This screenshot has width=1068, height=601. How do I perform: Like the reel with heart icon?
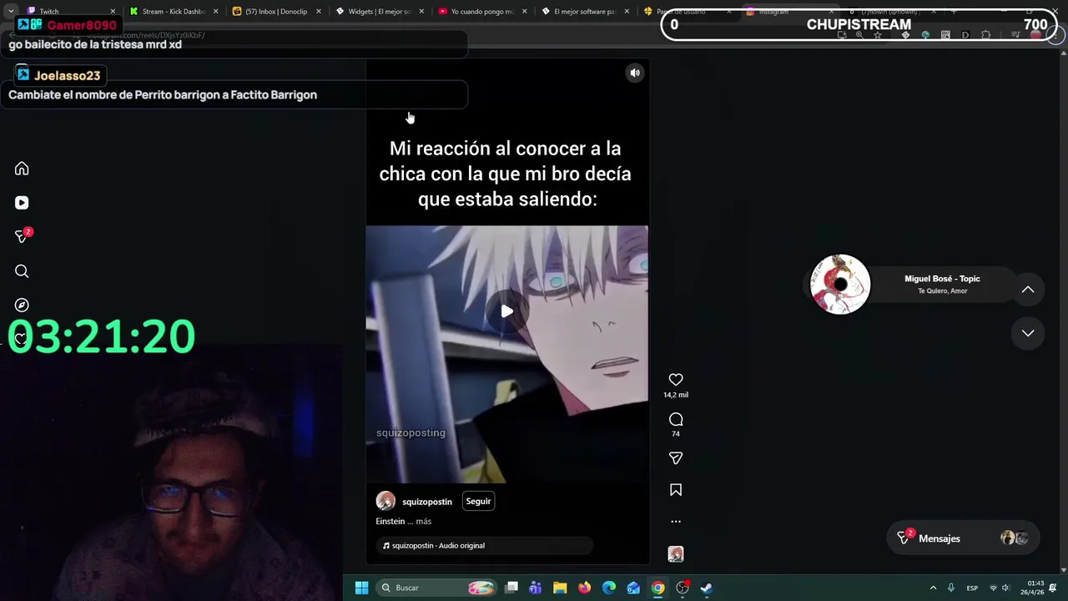(x=676, y=380)
